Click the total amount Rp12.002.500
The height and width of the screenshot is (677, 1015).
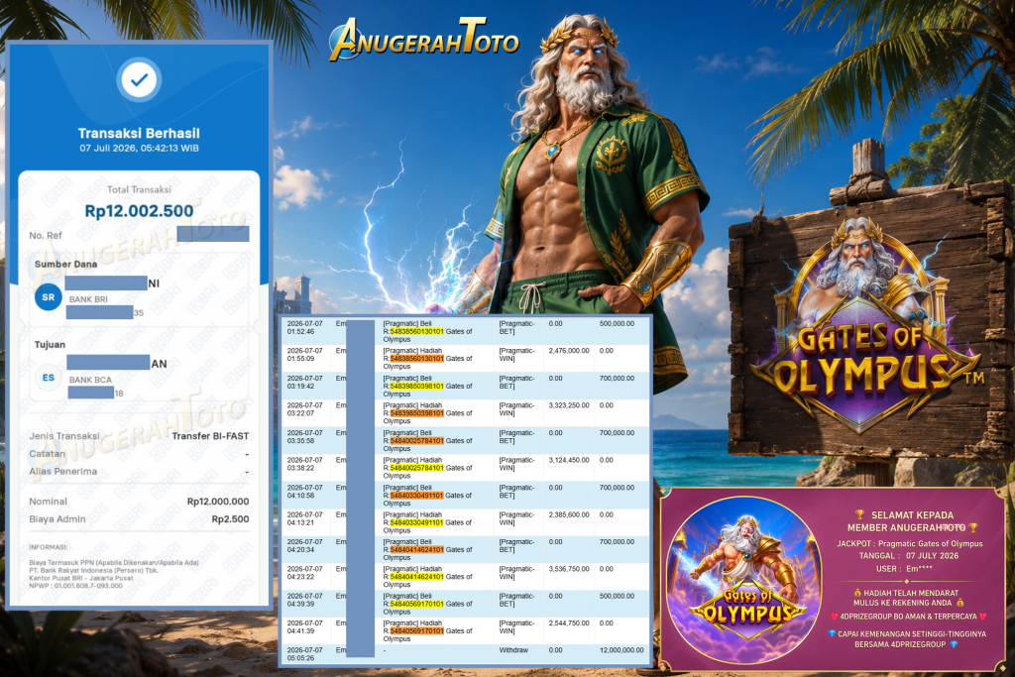[139, 211]
